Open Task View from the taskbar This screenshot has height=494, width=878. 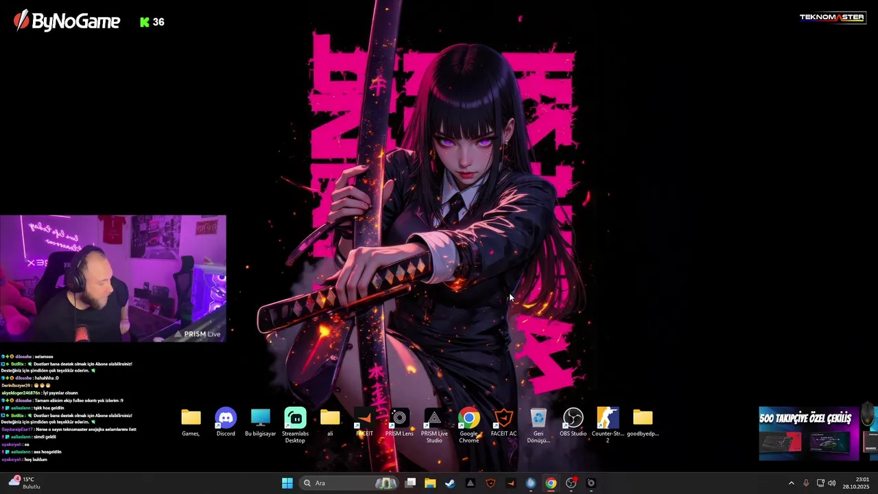click(410, 483)
